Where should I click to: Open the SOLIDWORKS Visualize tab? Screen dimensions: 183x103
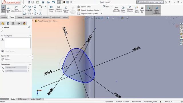click(59, 17)
